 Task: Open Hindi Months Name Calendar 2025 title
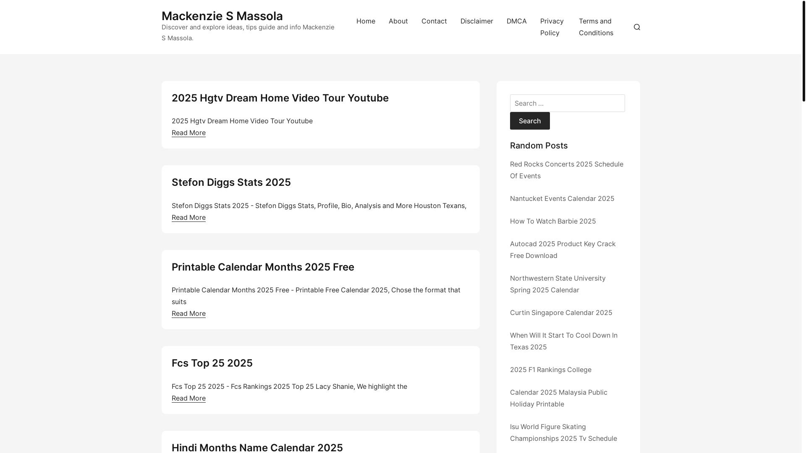click(257, 447)
